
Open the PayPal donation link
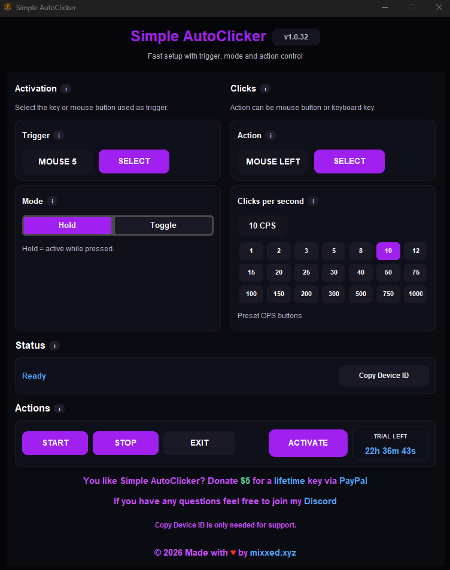click(x=352, y=481)
